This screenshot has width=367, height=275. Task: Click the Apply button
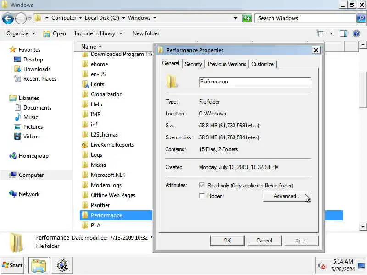click(x=301, y=241)
